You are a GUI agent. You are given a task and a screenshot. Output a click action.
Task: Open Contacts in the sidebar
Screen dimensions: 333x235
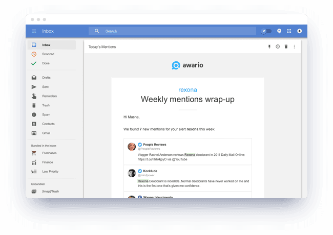pos(49,124)
